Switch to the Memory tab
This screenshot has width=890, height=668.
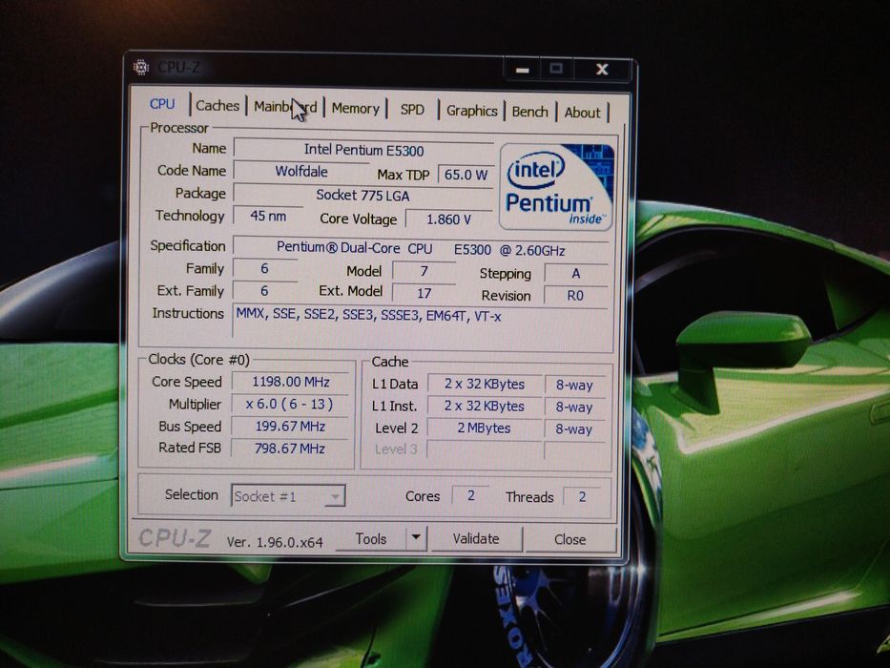(355, 109)
